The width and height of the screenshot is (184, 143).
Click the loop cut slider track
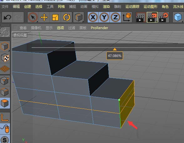click(x=108, y=48)
